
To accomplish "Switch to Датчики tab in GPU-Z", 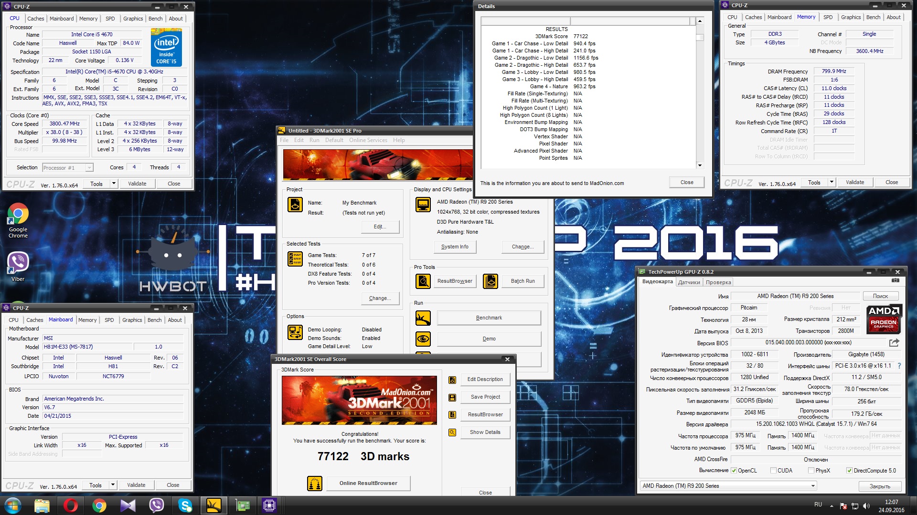I will tap(689, 282).
